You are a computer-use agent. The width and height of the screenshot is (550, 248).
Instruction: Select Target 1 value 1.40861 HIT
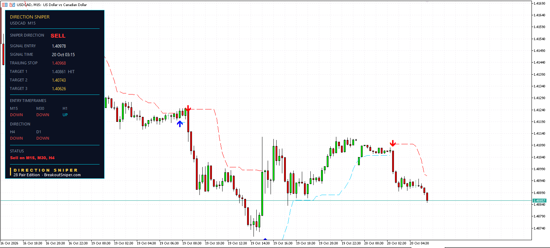pos(63,72)
